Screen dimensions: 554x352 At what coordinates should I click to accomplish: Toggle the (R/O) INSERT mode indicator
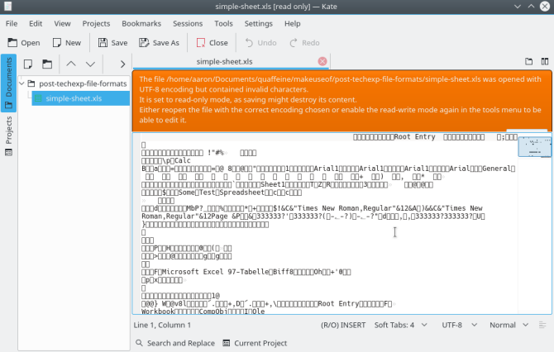[x=343, y=325]
